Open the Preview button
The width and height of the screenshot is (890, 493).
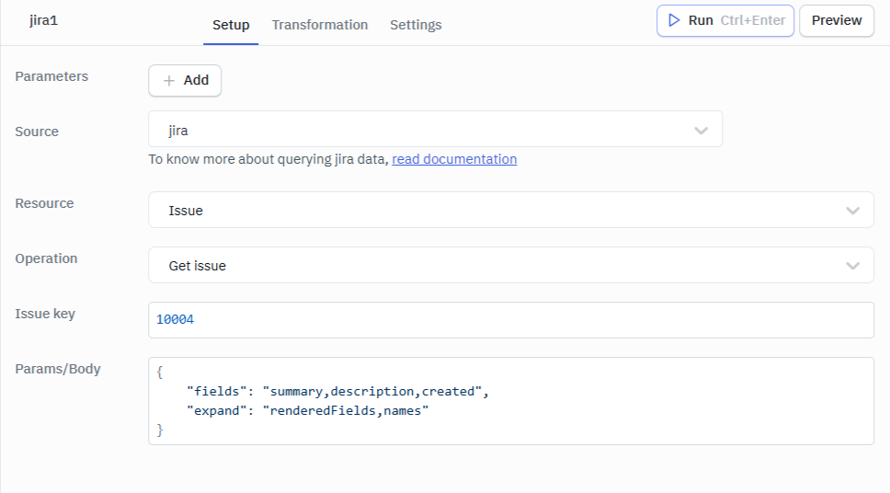(837, 20)
